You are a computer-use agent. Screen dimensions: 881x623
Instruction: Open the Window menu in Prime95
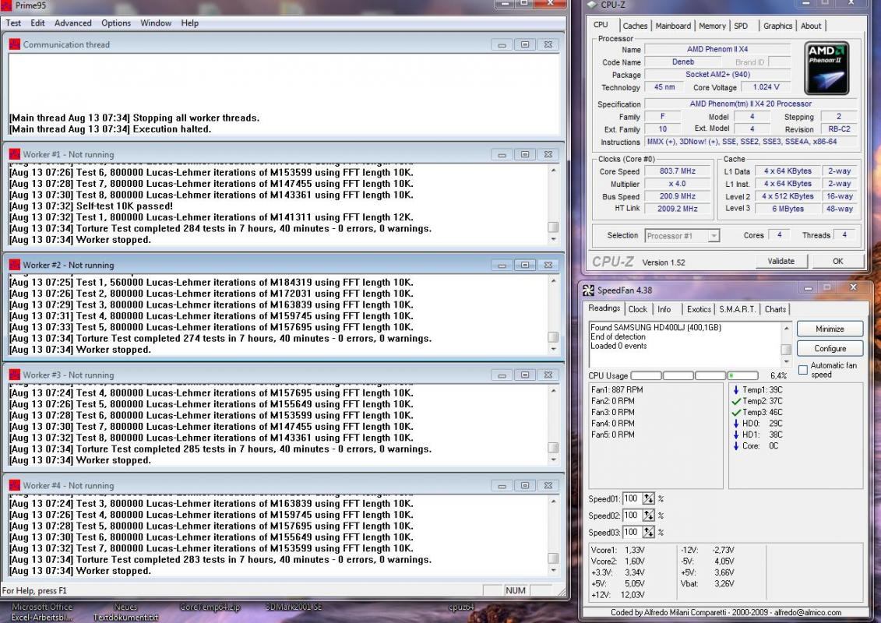click(156, 23)
